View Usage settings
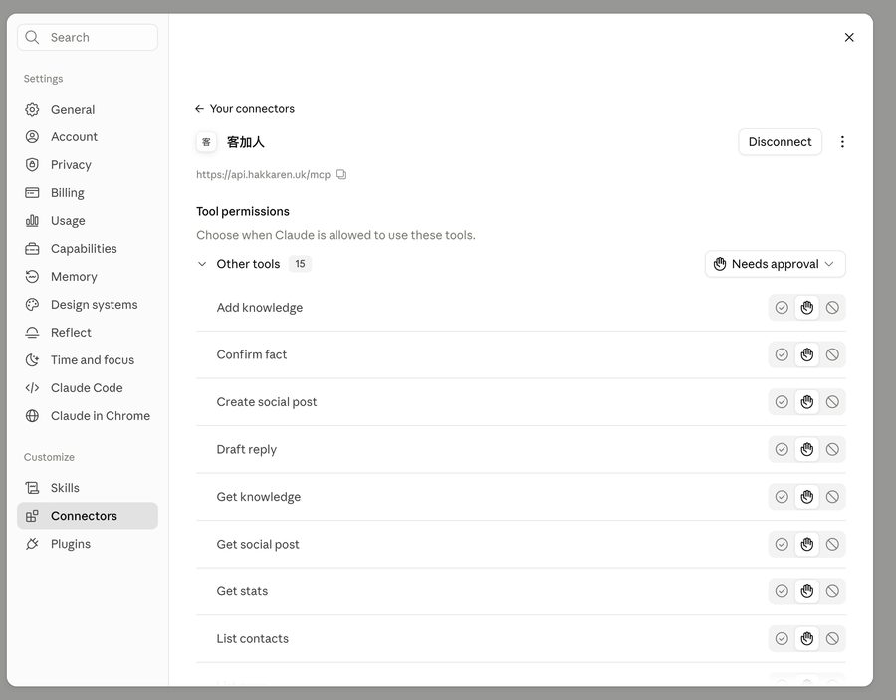896x700 pixels. 88,221
